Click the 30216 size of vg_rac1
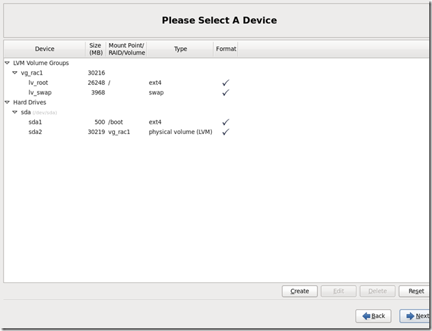 click(x=96, y=73)
